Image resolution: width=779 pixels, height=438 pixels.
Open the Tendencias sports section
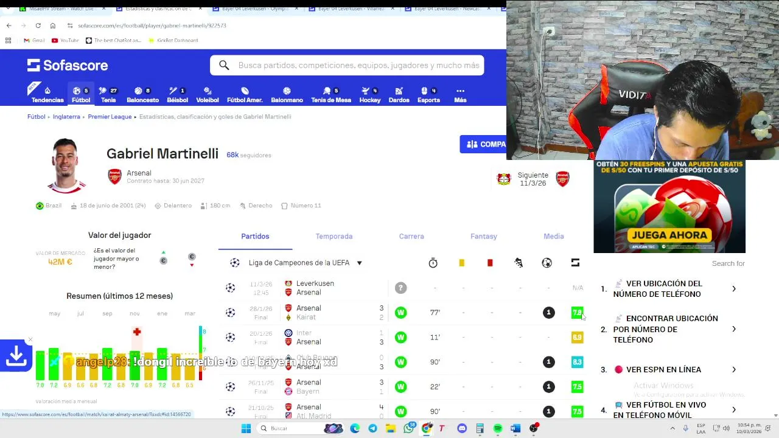47,94
